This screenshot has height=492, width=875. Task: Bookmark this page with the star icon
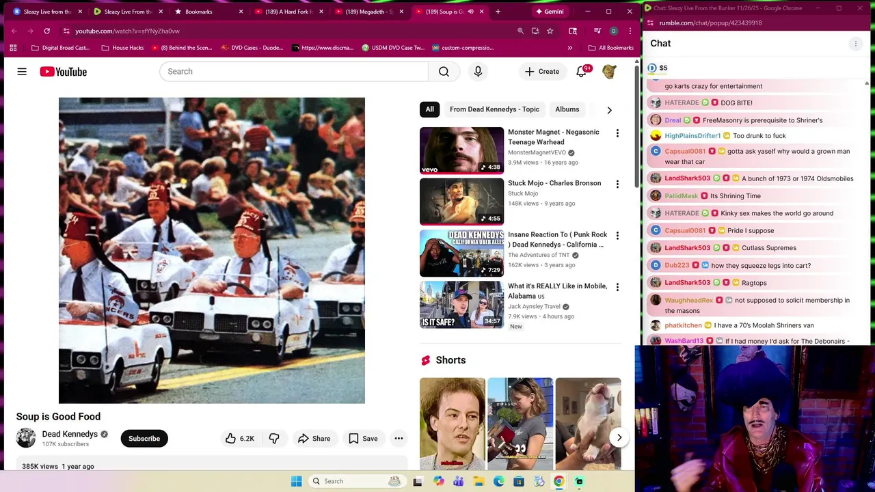(550, 31)
